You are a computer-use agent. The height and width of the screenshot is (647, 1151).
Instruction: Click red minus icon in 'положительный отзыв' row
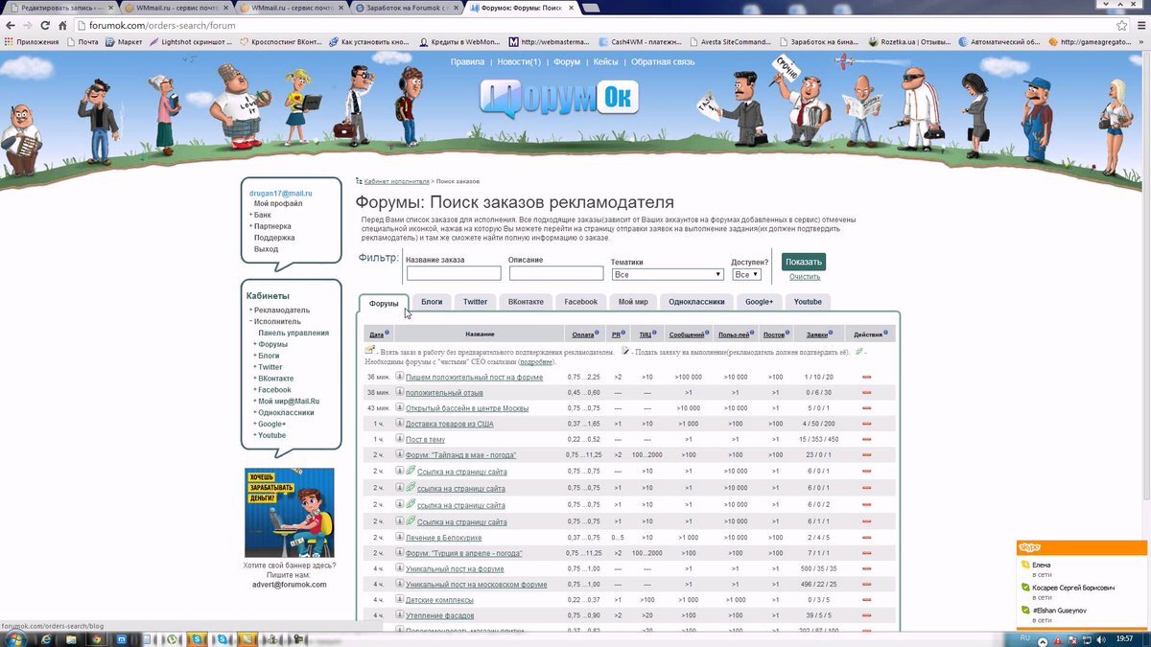pyautogui.click(x=866, y=393)
